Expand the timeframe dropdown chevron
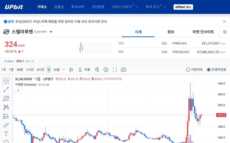Screen dimensions: 230x143 click(x=64, y=70)
